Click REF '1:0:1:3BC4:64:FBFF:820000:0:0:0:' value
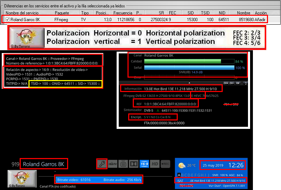The width and height of the screenshot is (281, 190). (x=170, y=104)
